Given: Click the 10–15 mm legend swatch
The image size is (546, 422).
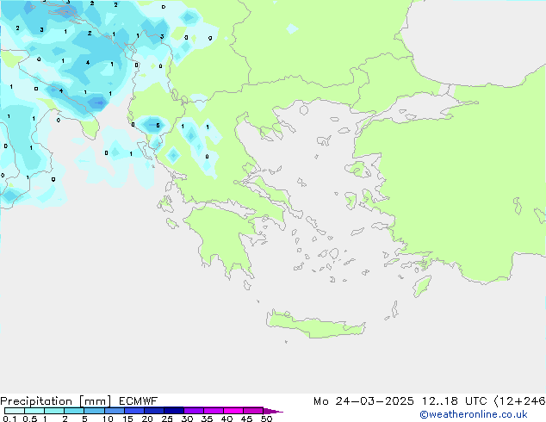Looking at the screenshot, I should coord(115,411).
